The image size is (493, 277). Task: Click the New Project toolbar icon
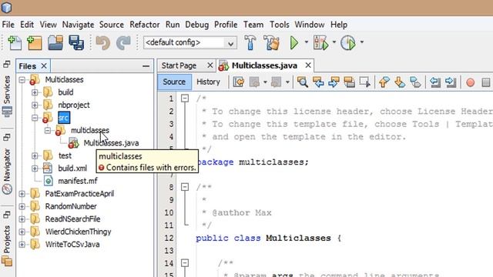35,43
